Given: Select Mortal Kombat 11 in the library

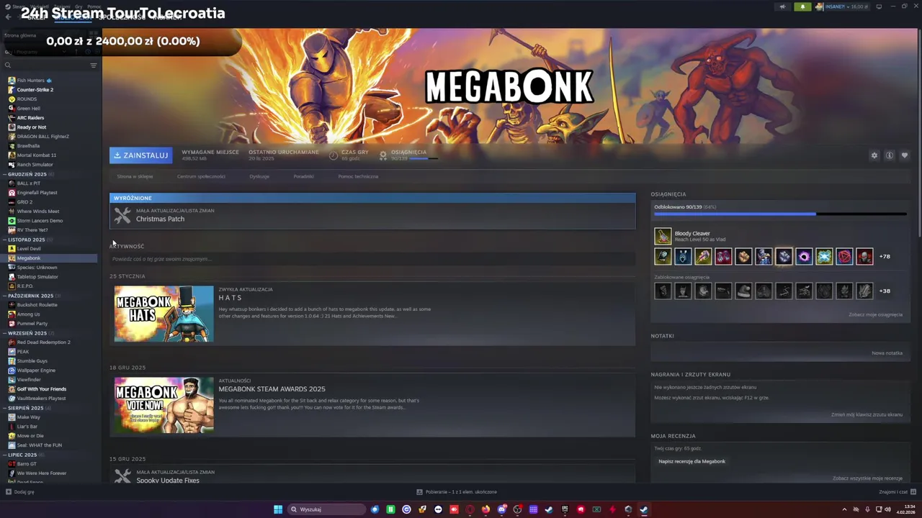Looking at the screenshot, I should click(37, 155).
